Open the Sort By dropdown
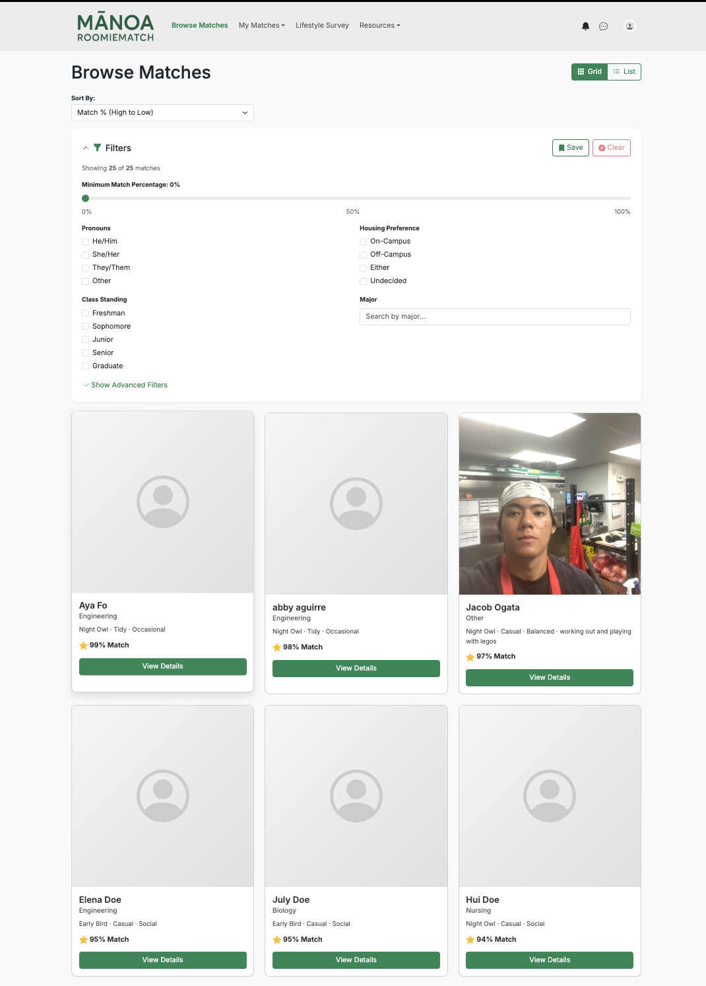 pos(162,113)
